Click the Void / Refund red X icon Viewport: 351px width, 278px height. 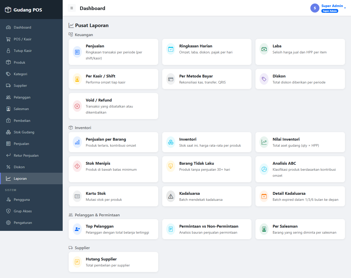77,106
